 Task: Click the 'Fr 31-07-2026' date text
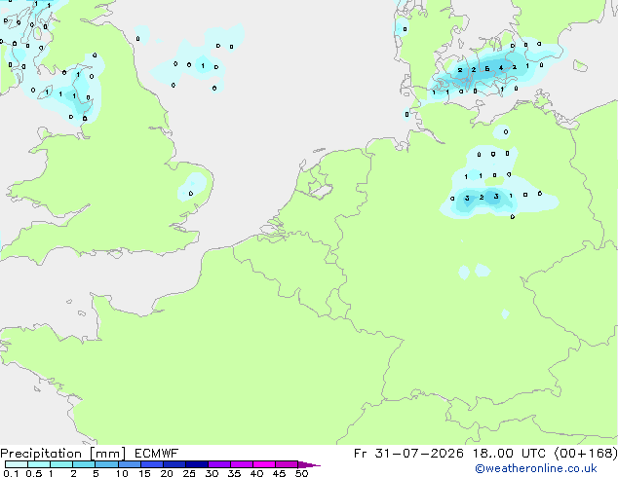point(408,454)
